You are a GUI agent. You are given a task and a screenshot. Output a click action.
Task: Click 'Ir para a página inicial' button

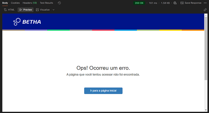coord(103,91)
